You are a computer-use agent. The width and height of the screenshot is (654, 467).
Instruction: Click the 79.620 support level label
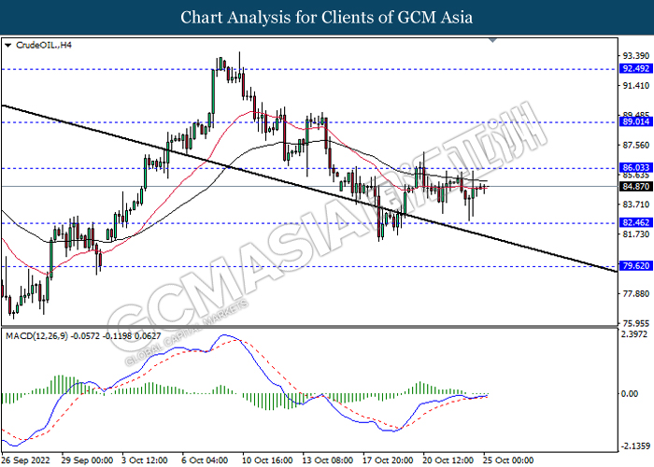[635, 265]
